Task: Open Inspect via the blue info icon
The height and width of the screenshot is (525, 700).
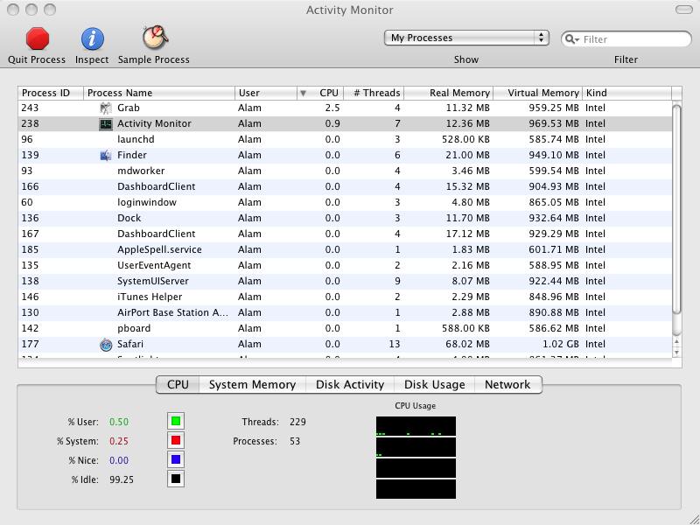Action: [93, 38]
